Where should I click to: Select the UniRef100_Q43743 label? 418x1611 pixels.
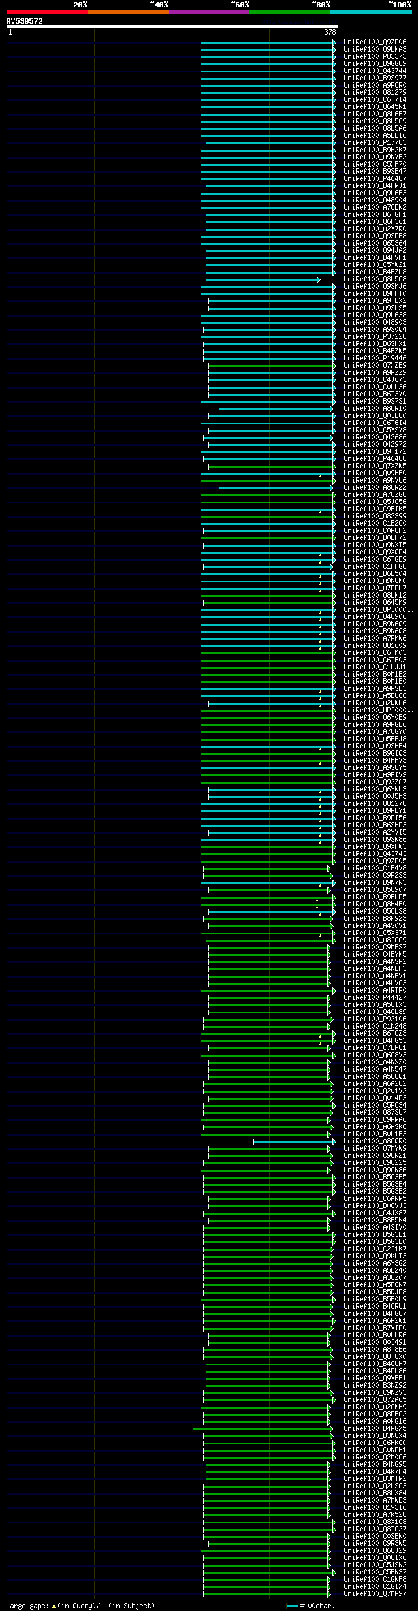[x=375, y=854]
